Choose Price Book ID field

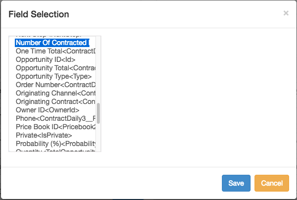[x=55, y=127]
